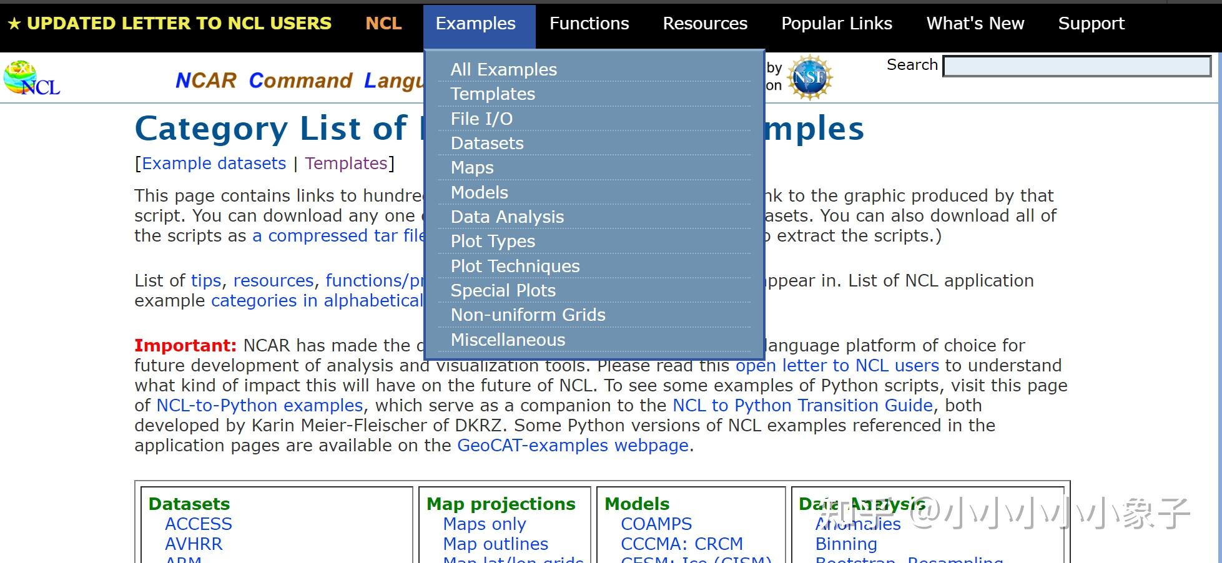Click the NSF logo badge
The image size is (1222, 563).
tap(809, 78)
